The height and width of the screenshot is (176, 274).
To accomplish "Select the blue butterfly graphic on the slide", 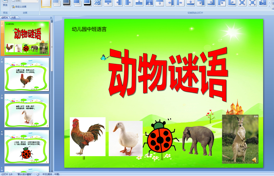I will [x=104, y=57].
